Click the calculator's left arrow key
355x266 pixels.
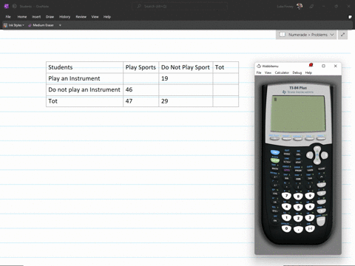(x=310, y=155)
